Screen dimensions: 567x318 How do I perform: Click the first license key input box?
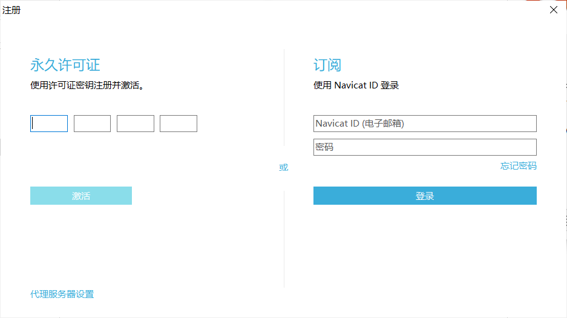pos(49,124)
